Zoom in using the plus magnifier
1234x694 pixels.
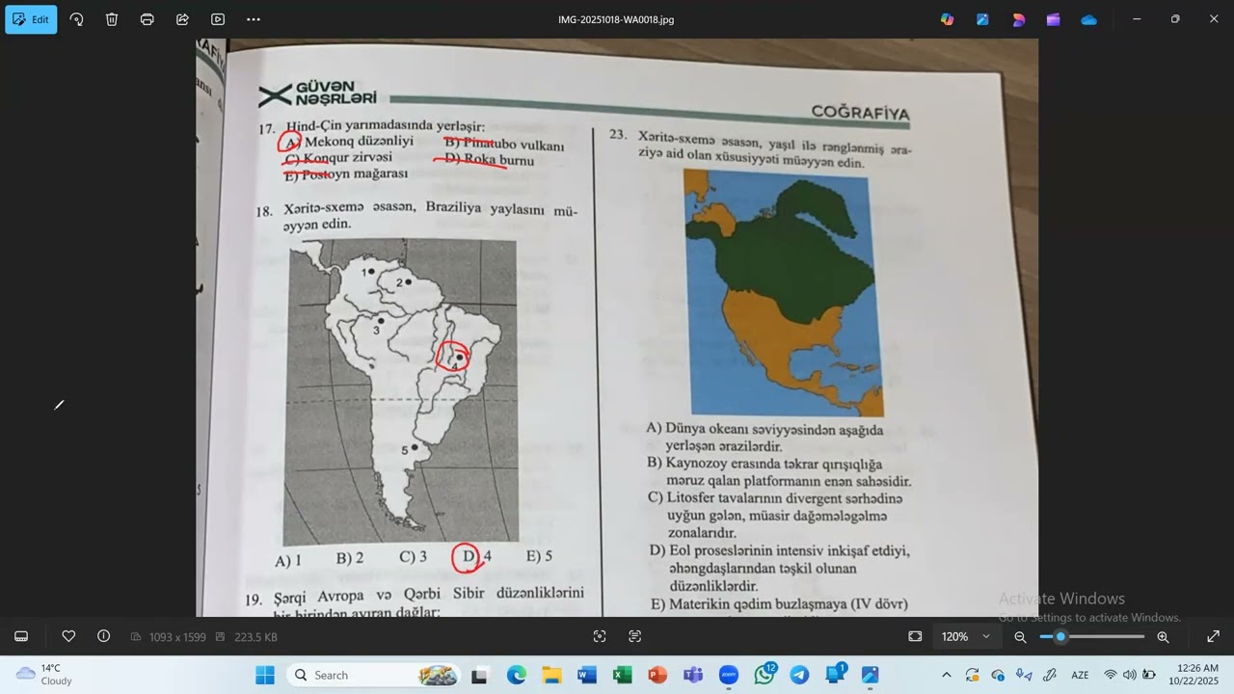pyautogui.click(x=1163, y=637)
